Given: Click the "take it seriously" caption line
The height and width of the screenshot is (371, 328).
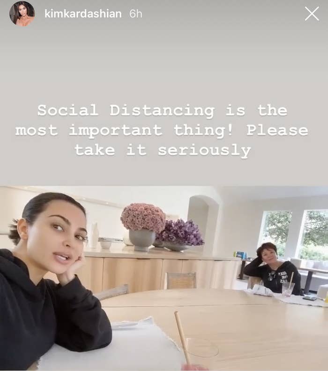Looking at the screenshot, I should coord(163,151).
